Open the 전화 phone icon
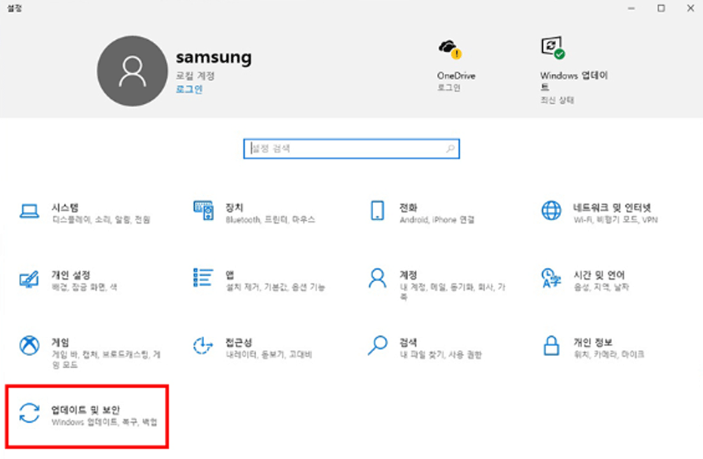The height and width of the screenshot is (459, 703). tap(377, 210)
